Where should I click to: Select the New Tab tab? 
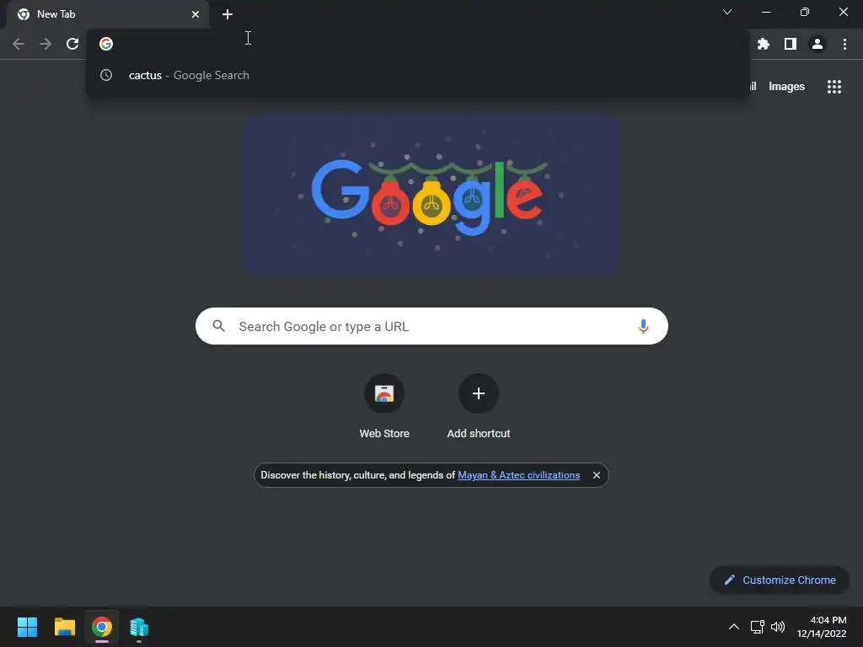(107, 14)
